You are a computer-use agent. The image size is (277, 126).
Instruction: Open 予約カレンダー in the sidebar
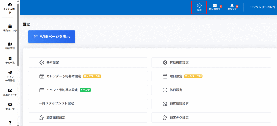click(10, 26)
